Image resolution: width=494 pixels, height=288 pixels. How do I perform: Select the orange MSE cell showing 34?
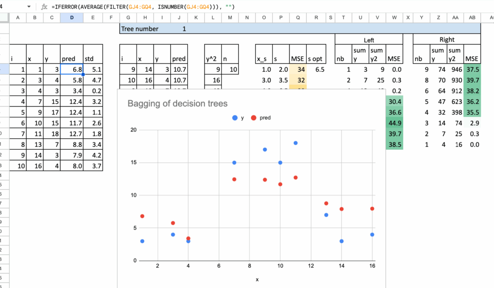(x=298, y=69)
